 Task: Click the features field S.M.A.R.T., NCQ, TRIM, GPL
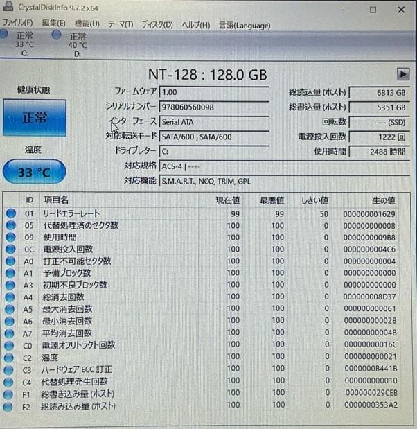click(285, 181)
